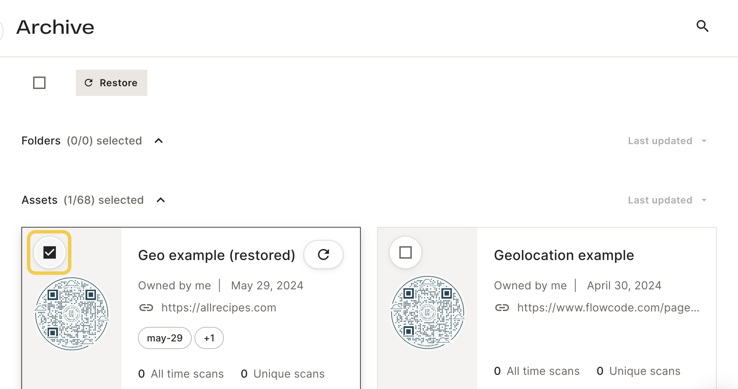This screenshot has height=389, width=738.
Task: Open the search magnifier icon
Action: click(702, 26)
